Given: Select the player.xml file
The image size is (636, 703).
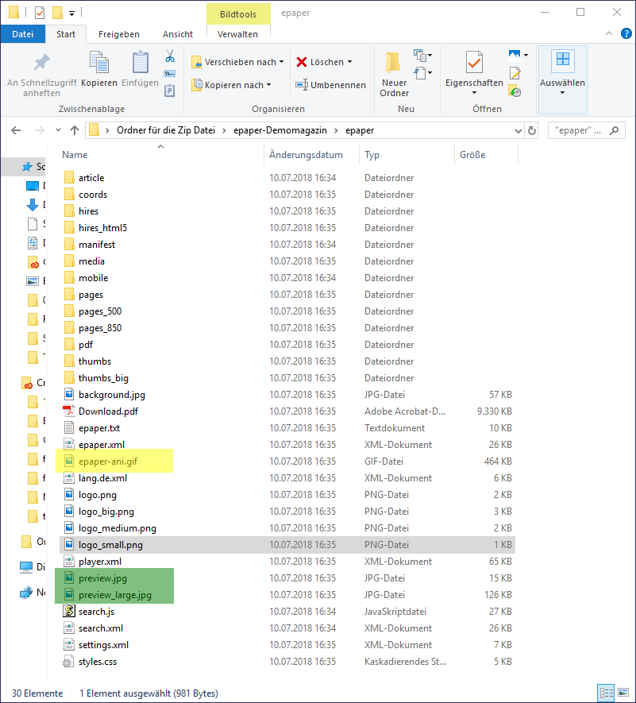Looking at the screenshot, I should (x=100, y=562).
